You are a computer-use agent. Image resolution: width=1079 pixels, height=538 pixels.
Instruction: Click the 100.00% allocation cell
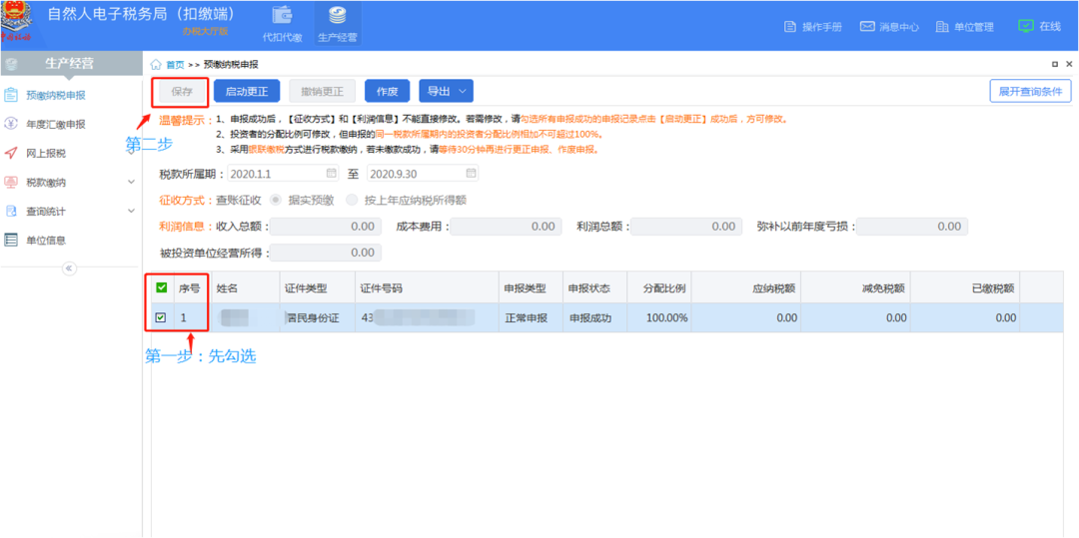click(x=658, y=317)
